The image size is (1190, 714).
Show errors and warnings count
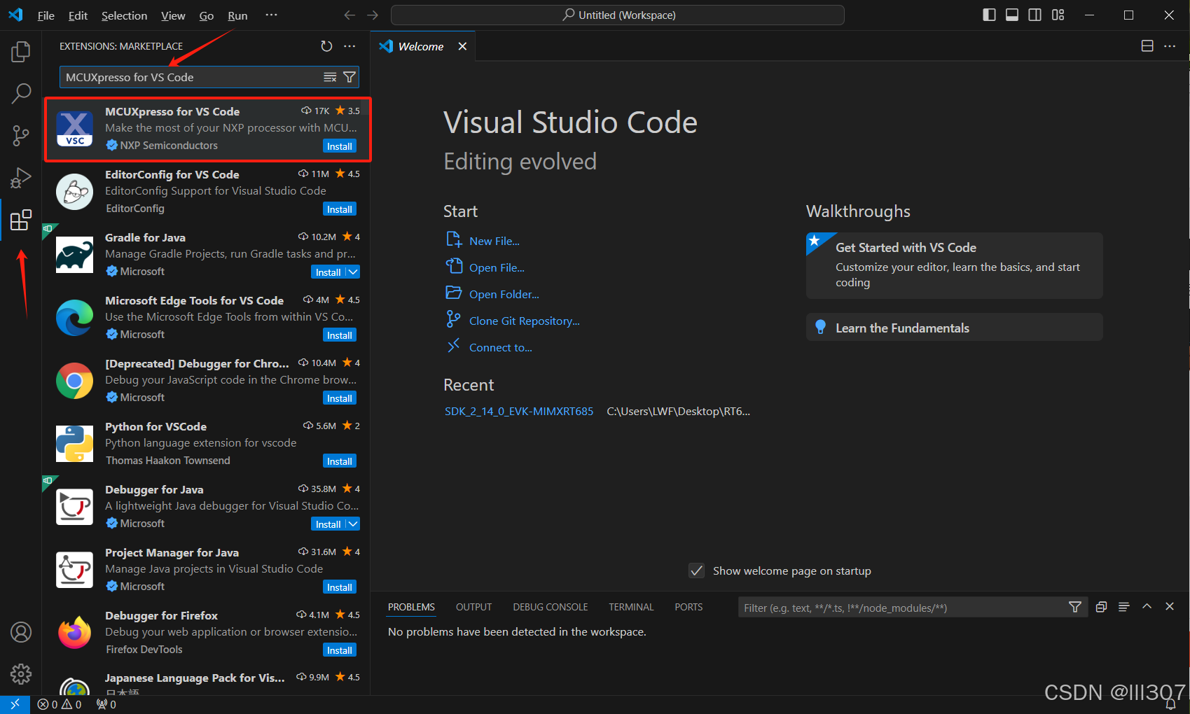click(x=60, y=704)
